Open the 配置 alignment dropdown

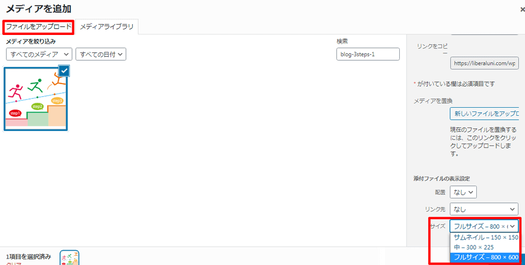click(x=463, y=192)
